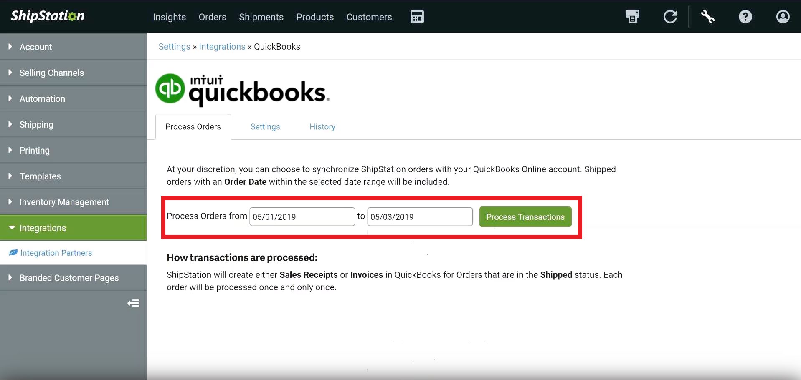The height and width of the screenshot is (380, 801).
Task: Open the Shipments menu
Action: point(261,17)
